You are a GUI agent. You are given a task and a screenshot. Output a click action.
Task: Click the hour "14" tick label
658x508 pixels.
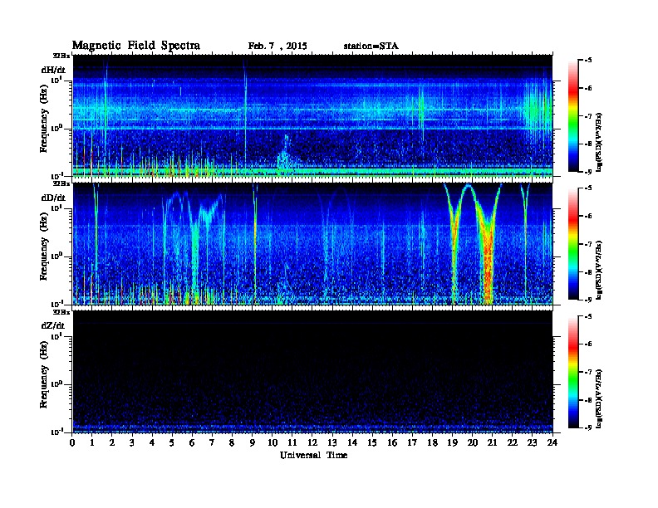point(352,442)
